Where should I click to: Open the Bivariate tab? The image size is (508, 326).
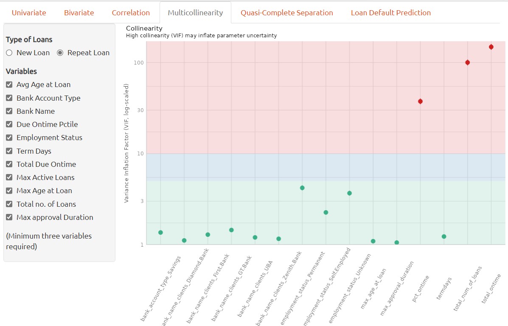79,13
